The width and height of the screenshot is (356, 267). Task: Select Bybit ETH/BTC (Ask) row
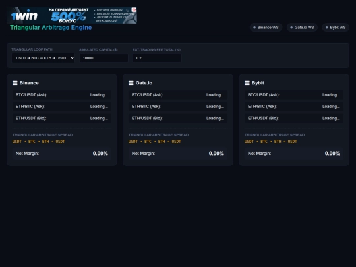pyautogui.click(x=294, y=107)
